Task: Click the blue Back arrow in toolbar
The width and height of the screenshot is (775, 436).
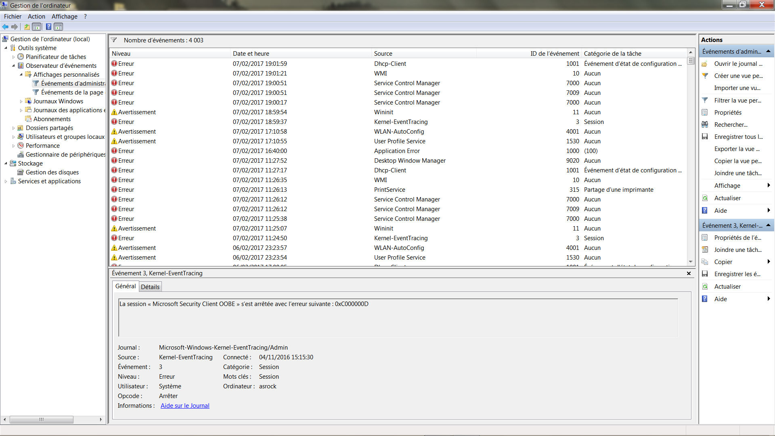Action: tap(5, 27)
